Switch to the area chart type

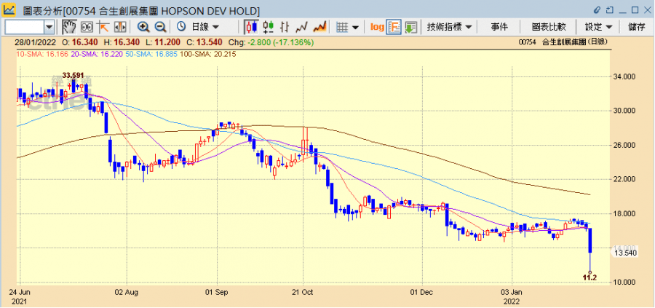pos(318,27)
